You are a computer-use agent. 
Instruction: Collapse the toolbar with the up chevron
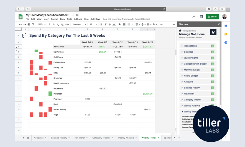[x=174, y=24]
